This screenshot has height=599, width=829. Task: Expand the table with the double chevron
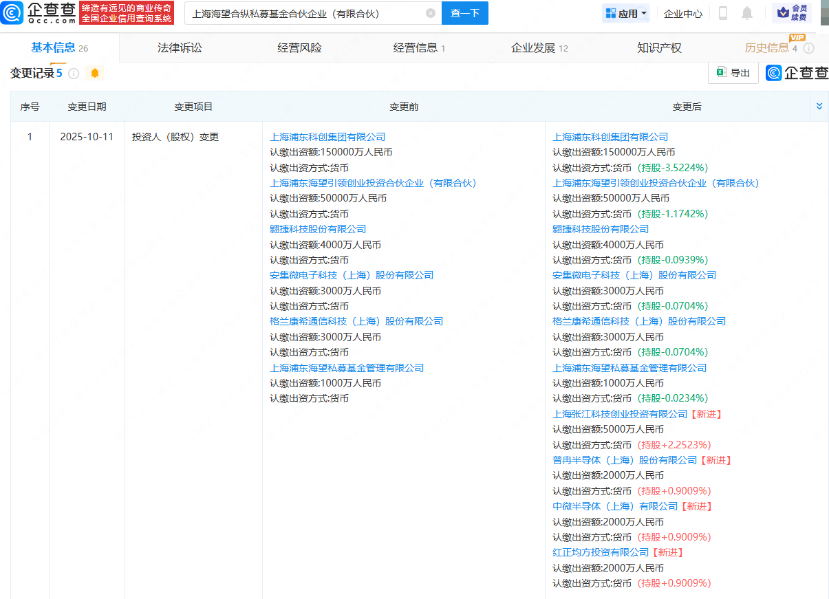[819, 107]
